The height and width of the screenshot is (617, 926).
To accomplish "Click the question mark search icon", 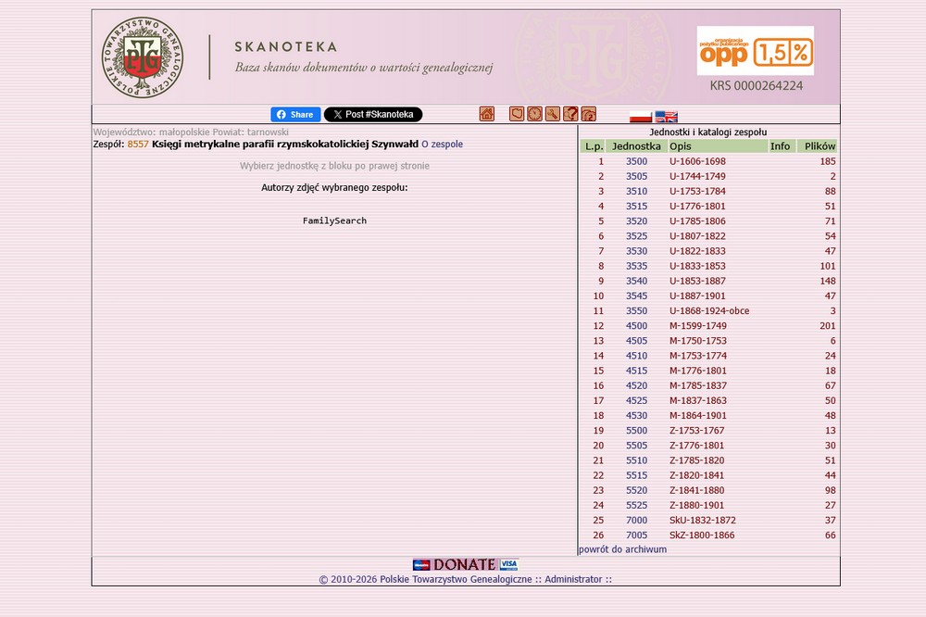I will [x=570, y=114].
